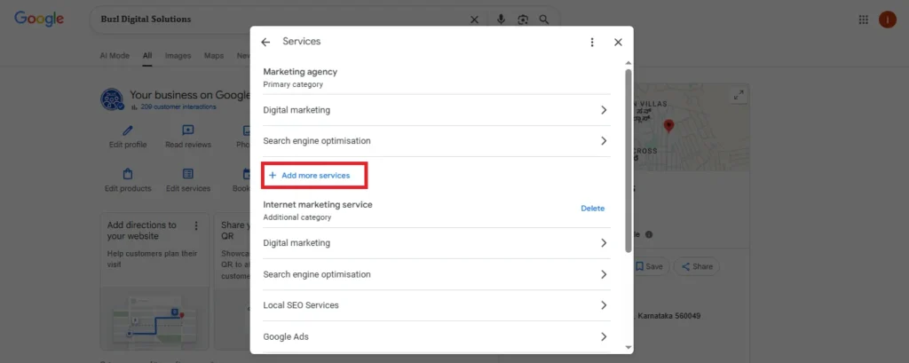Viewport: 909px width, 363px height.
Task: Click Add more services
Action: pyautogui.click(x=310, y=175)
